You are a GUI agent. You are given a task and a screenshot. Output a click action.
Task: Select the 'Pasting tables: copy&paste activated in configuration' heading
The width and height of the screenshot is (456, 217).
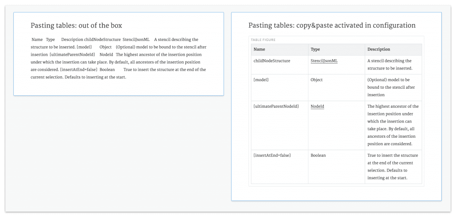tap(332, 25)
